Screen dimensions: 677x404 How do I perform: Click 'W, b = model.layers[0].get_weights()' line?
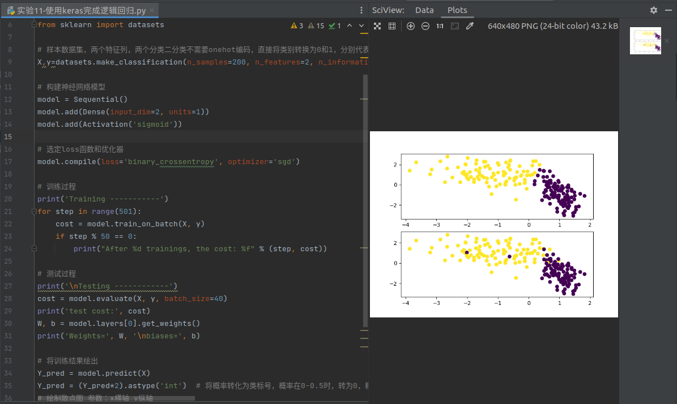click(x=119, y=324)
